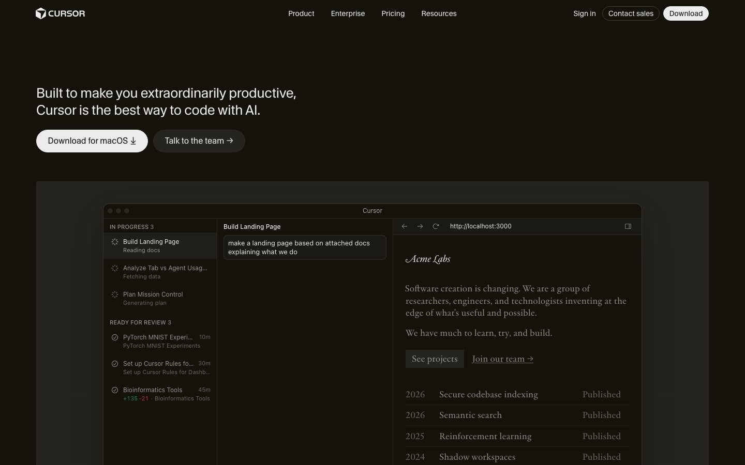This screenshot has width=745, height=465.
Task: Click Download for macOS button
Action: coord(92,141)
